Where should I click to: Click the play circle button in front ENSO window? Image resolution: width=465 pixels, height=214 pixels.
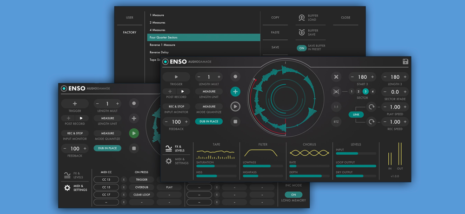[x=235, y=107]
